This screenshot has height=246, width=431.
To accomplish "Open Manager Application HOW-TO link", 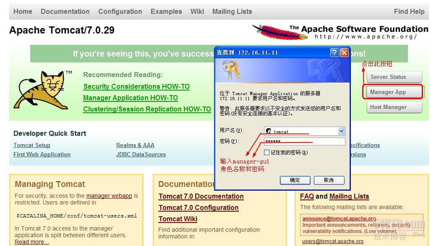I will [x=131, y=98].
